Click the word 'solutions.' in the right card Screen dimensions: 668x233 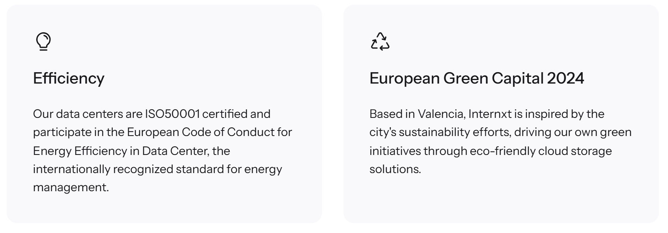(x=395, y=169)
